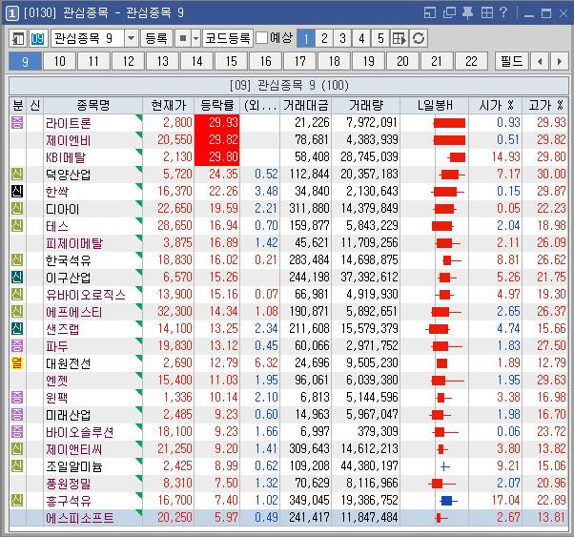Open help with the question mark icon
This screenshot has height=537, width=574.
(503, 12)
